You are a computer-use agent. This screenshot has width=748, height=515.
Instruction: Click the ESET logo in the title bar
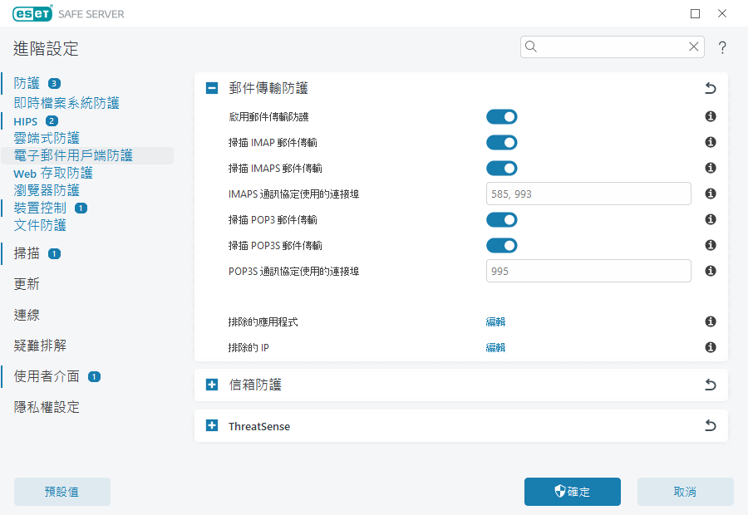click(x=32, y=13)
